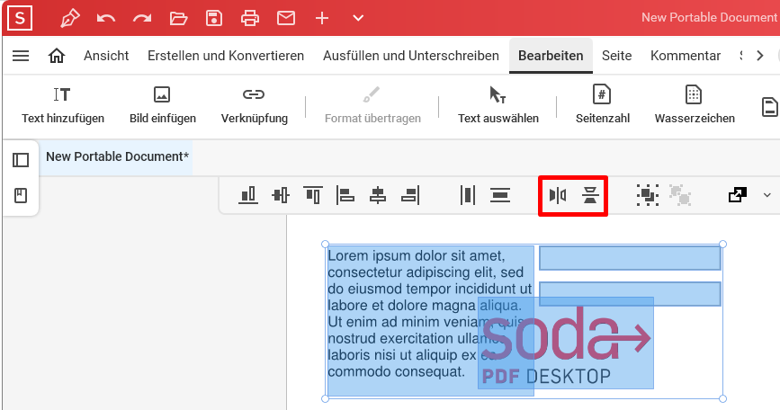This screenshot has width=780, height=410.
Task: Activate Text auswählen tool
Action: coord(498,105)
